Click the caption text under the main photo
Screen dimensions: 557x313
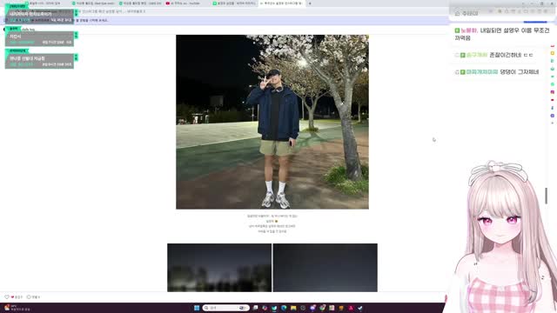(272, 223)
